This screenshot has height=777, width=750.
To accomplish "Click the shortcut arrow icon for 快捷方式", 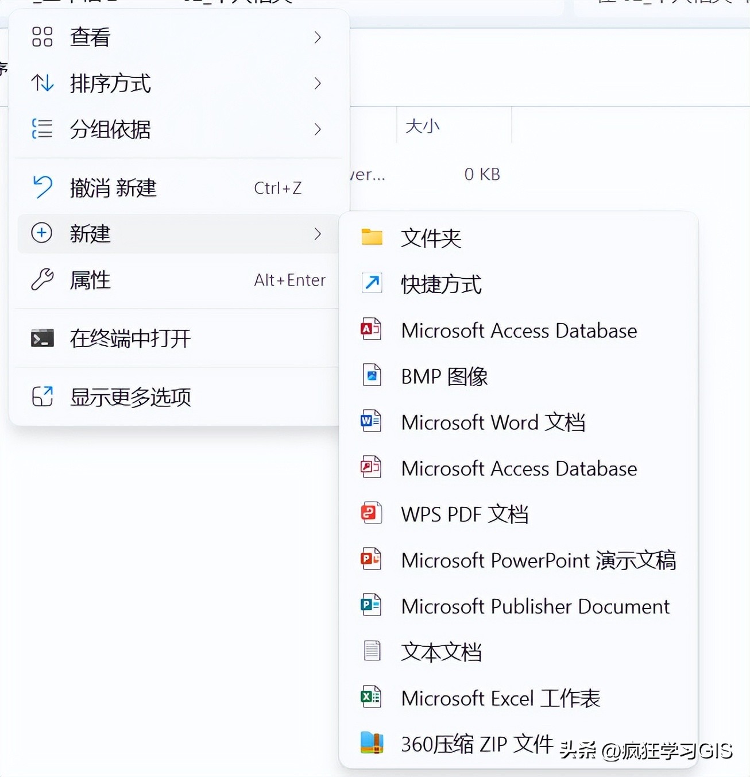I will coord(372,283).
